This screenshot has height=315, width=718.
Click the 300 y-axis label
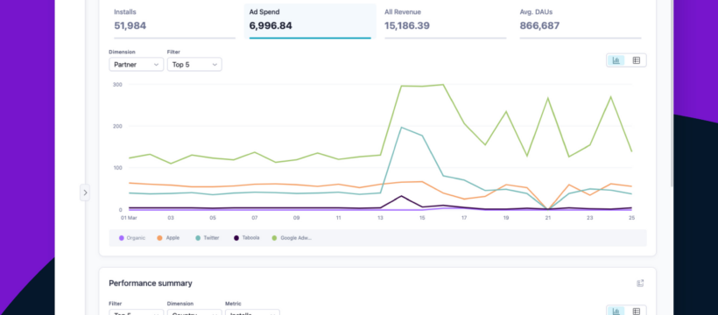[x=117, y=84]
